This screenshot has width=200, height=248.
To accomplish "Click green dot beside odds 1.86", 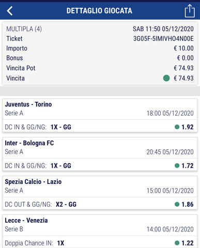I will pos(177,204).
